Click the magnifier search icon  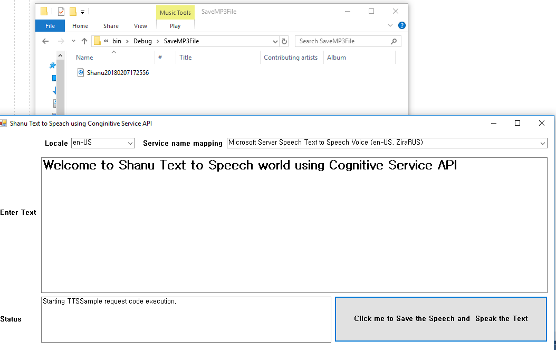click(x=394, y=41)
